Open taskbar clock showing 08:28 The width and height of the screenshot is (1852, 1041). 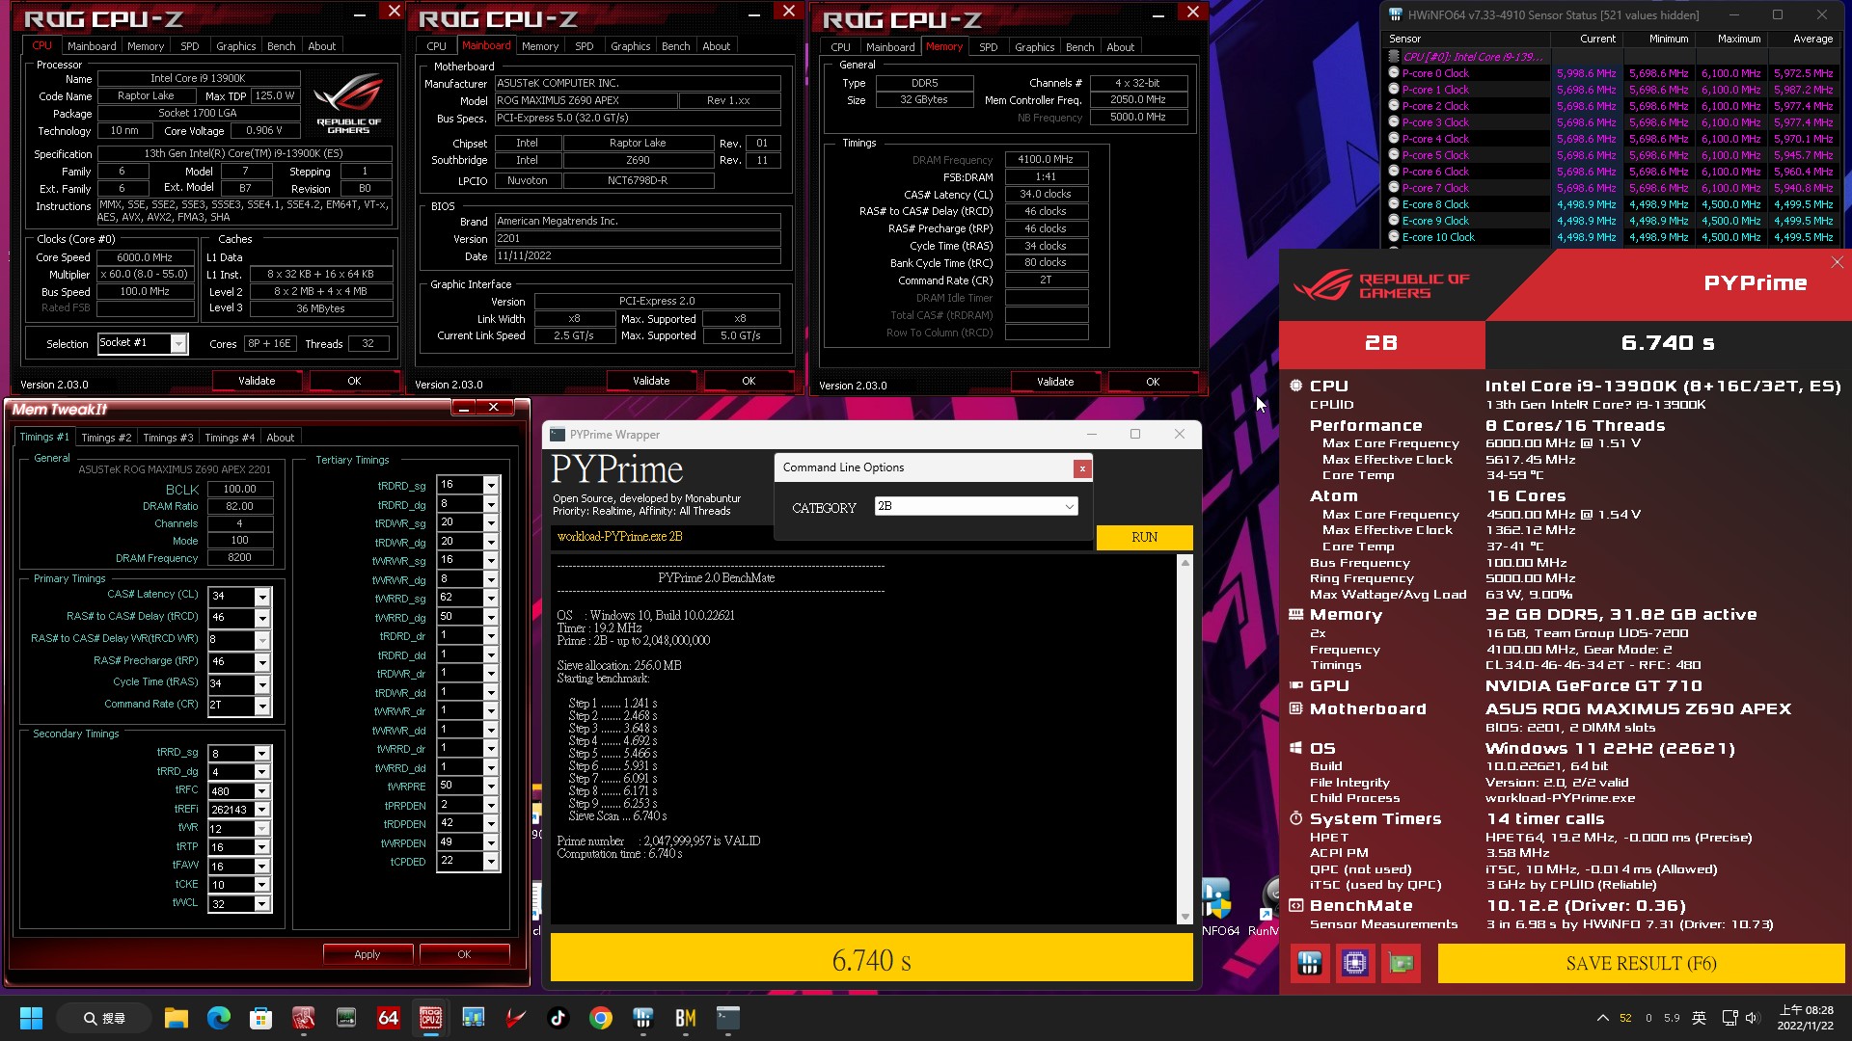(1806, 1018)
